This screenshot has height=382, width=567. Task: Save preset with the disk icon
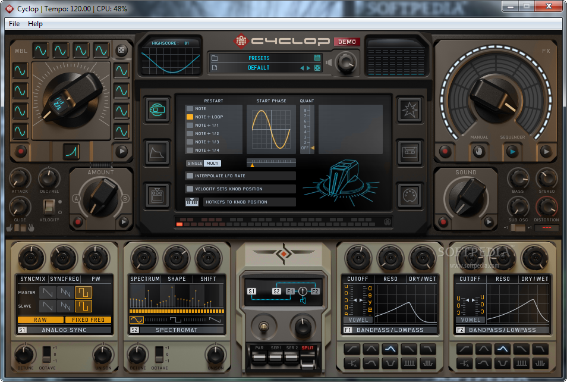click(317, 58)
